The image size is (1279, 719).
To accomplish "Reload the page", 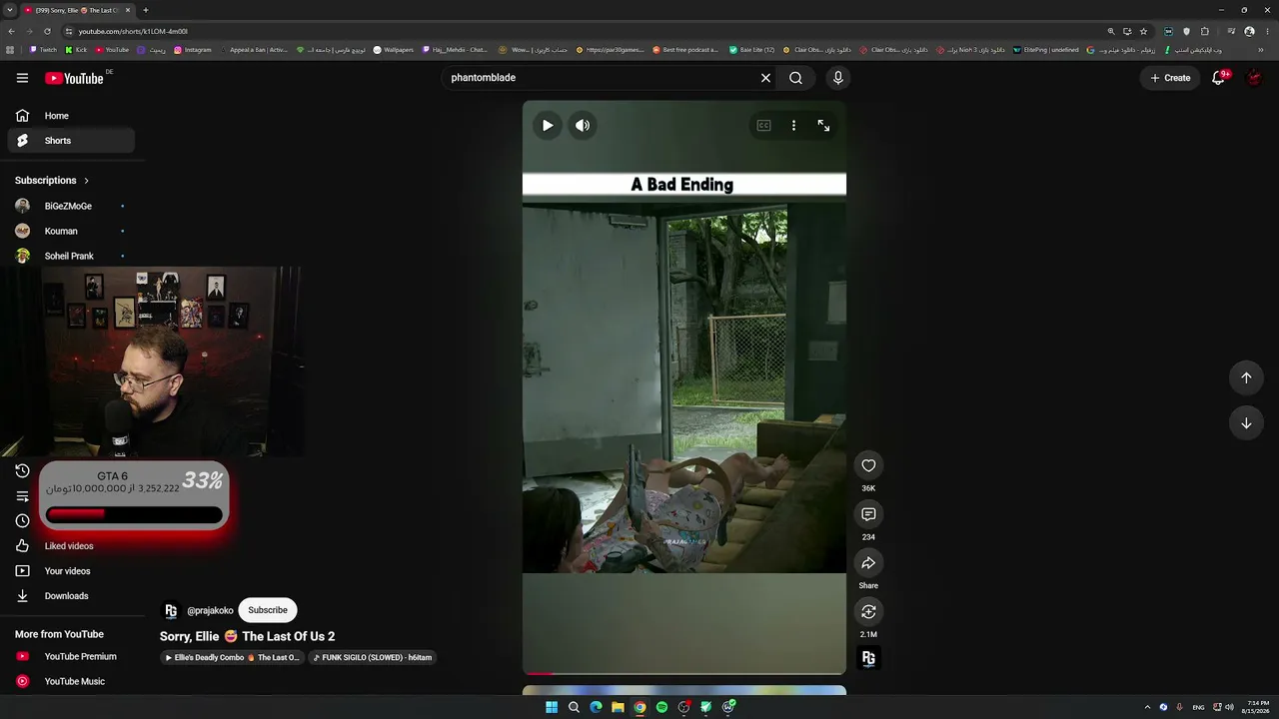I will (x=47, y=31).
